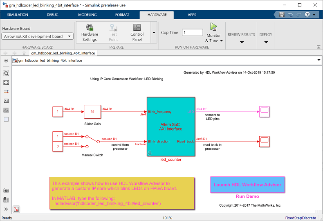
Task: Open the Format tab
Action: click(x=122, y=15)
